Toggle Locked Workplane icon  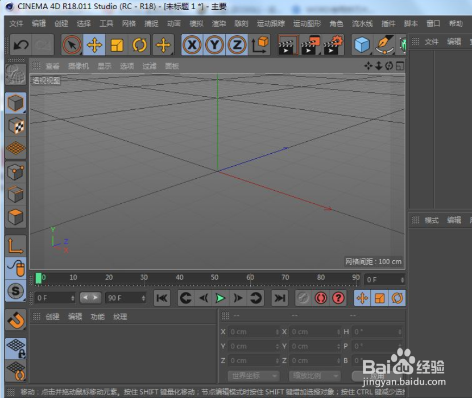pos(16,348)
